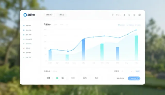The image size is (165, 95).
Task: Open the sidebar entry with the dark icon
Action: [27, 53]
